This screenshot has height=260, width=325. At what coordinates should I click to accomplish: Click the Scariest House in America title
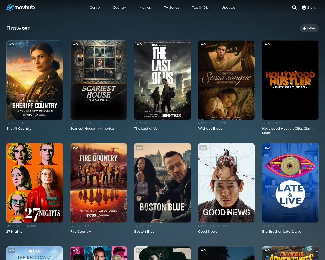92,128
